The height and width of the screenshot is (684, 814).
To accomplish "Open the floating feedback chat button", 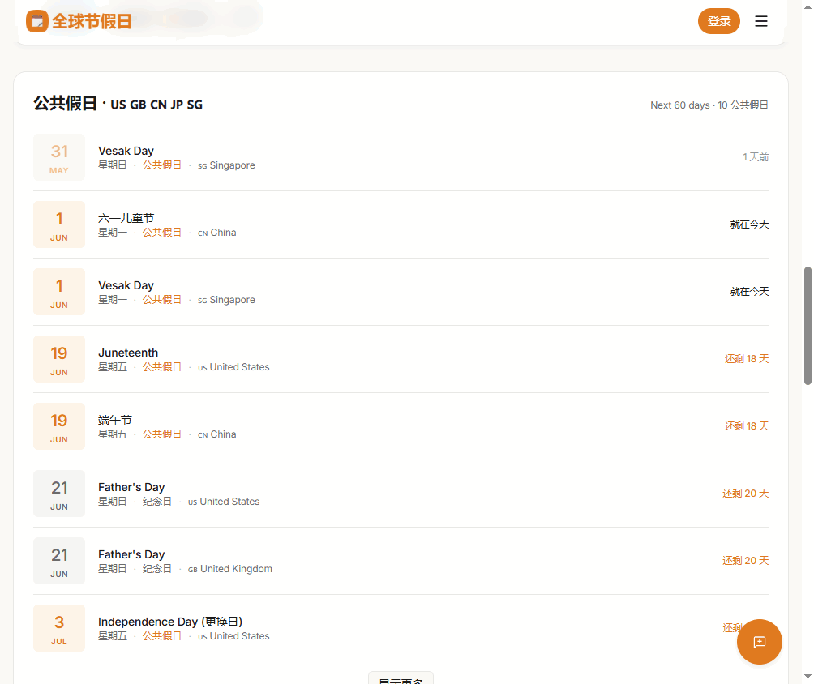I will click(759, 642).
